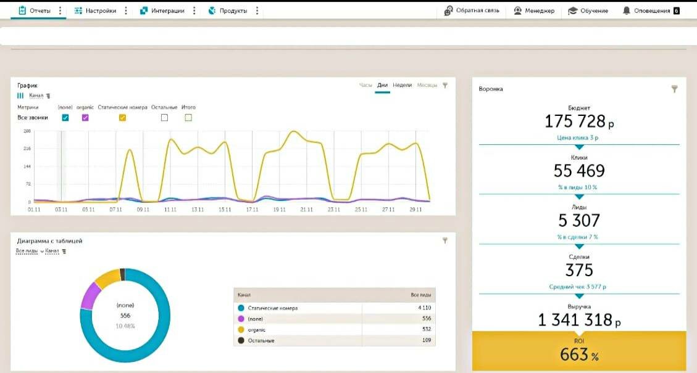Image resolution: width=697 pixels, height=373 pixels.
Task: Click the yellow organic legend dot
Action: tap(241, 329)
